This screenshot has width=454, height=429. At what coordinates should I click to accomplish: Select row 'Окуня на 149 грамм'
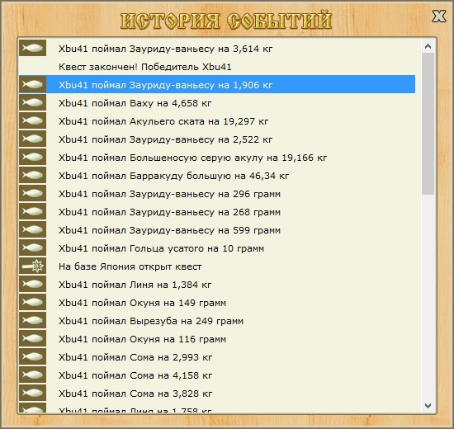tap(217, 302)
